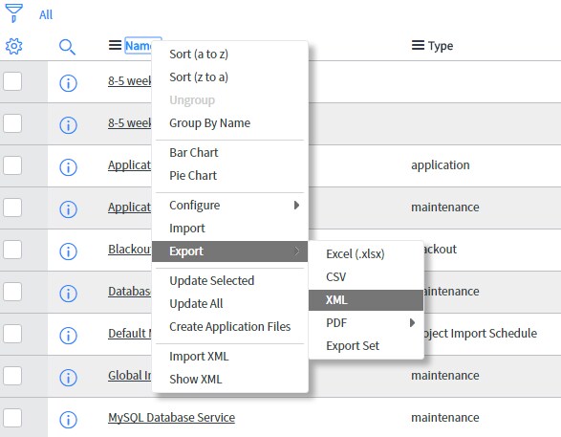Screen dimensions: 561x437
Task: Tick checkbox for second 8-5 week row
Action: tap(12, 123)
